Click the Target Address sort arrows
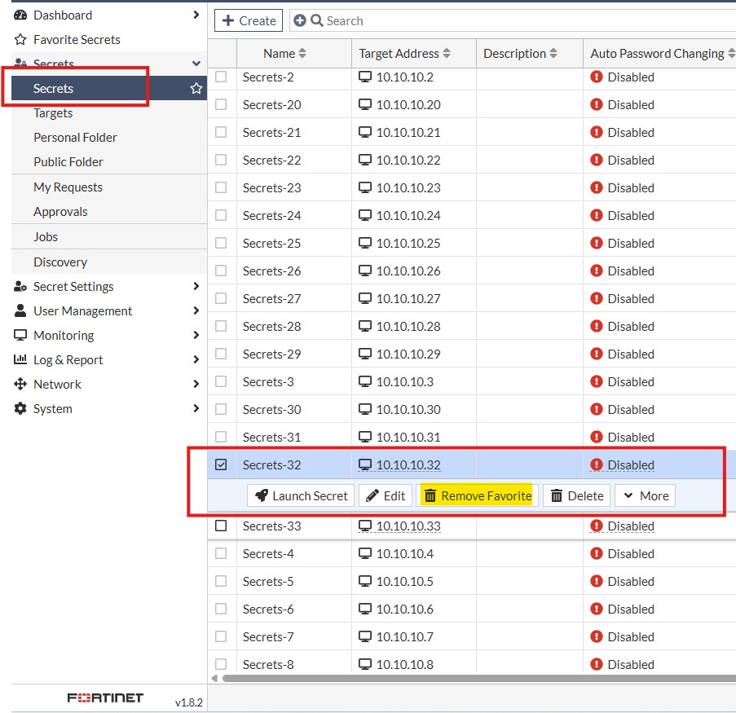 click(x=447, y=54)
